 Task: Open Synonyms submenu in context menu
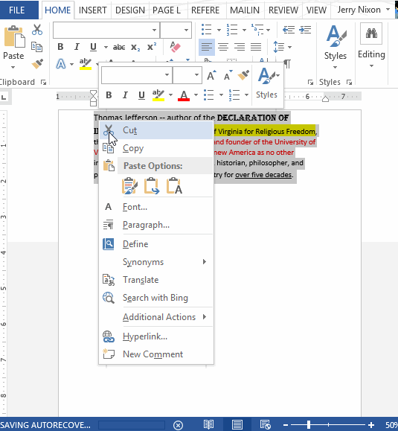[x=156, y=262]
